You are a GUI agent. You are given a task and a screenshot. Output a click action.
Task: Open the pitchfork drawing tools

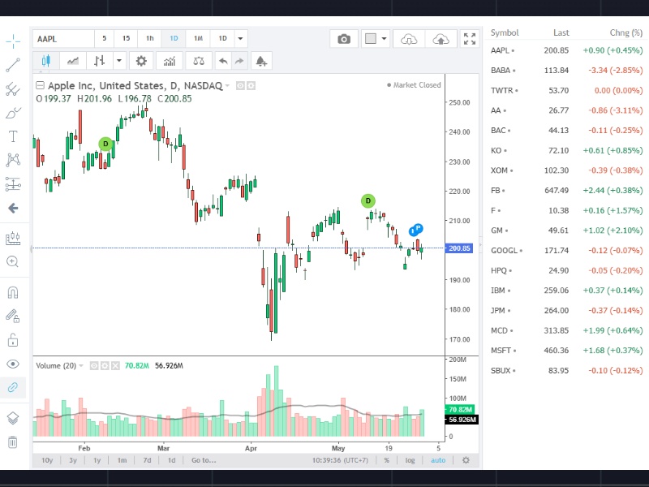(13, 89)
